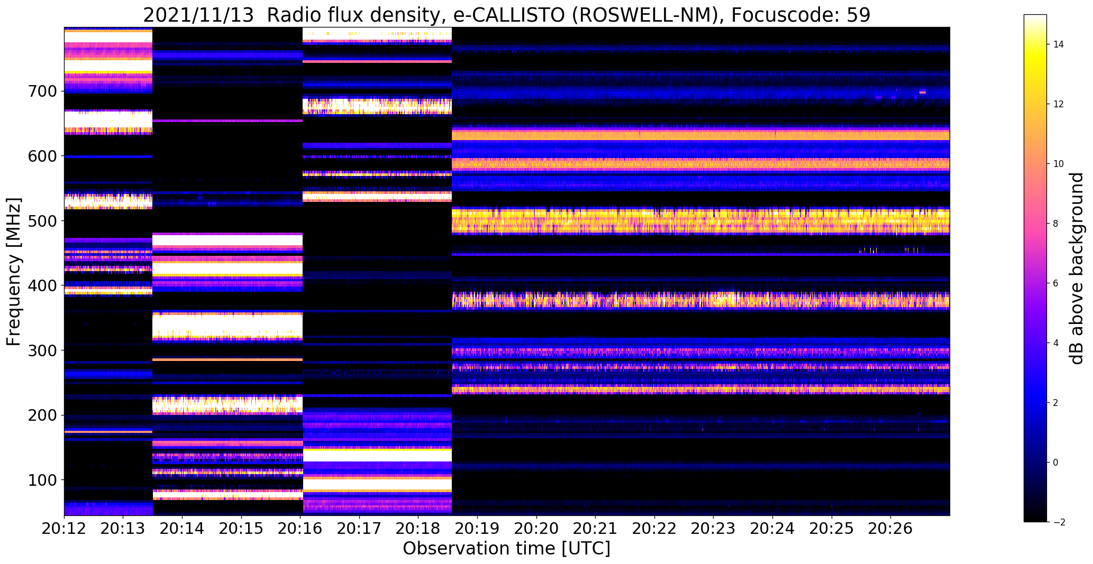Click the 300 frequency tick label
1093x564 pixels.
tap(42, 350)
